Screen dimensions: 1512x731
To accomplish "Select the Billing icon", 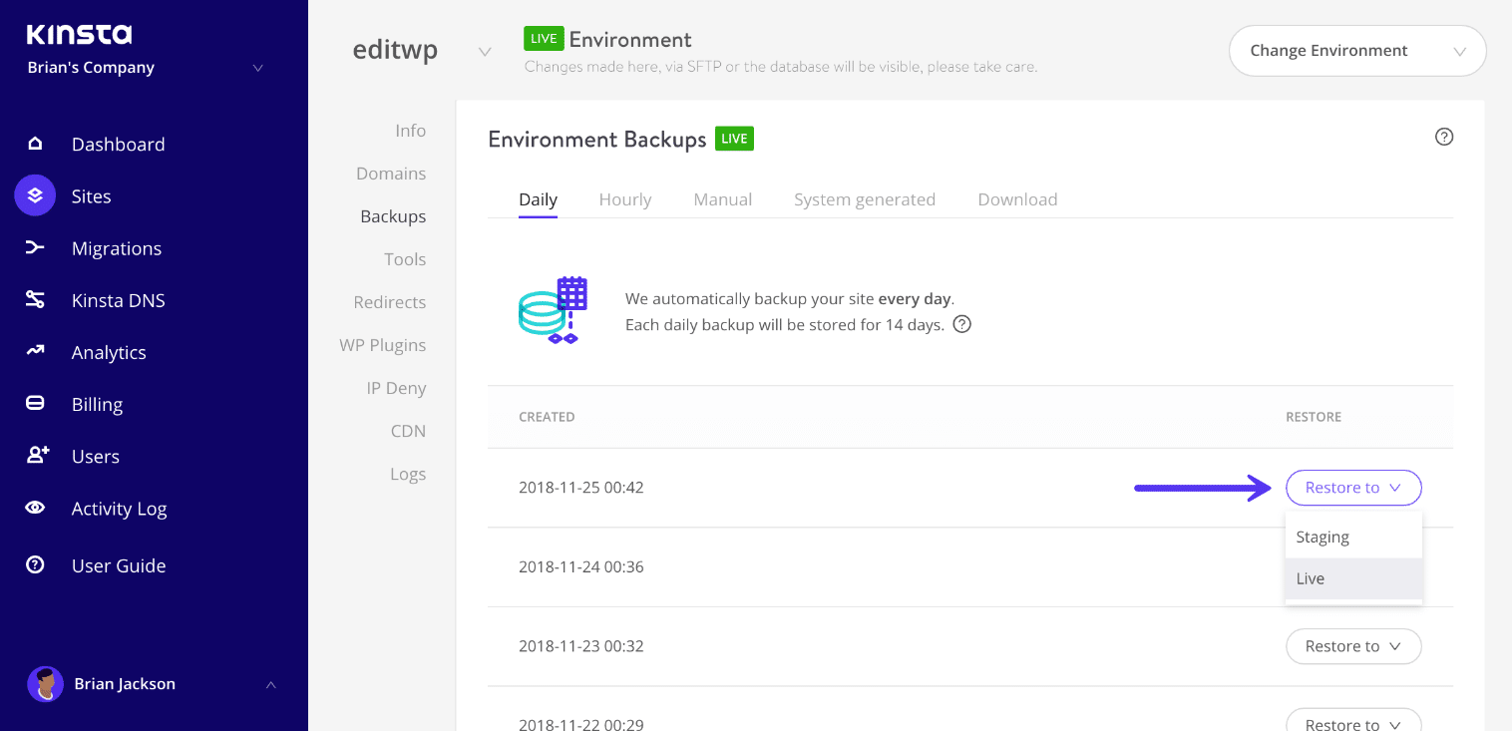I will (35, 403).
